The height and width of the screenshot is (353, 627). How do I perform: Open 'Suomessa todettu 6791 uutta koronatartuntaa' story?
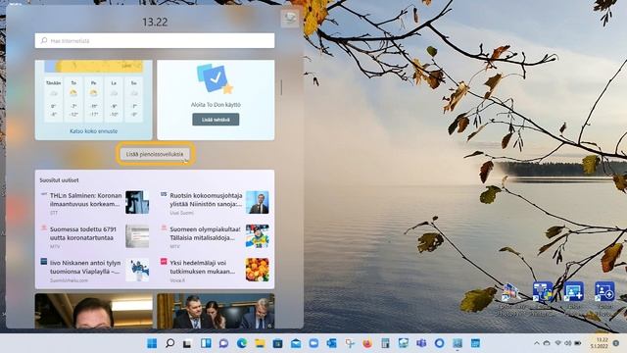82,233
